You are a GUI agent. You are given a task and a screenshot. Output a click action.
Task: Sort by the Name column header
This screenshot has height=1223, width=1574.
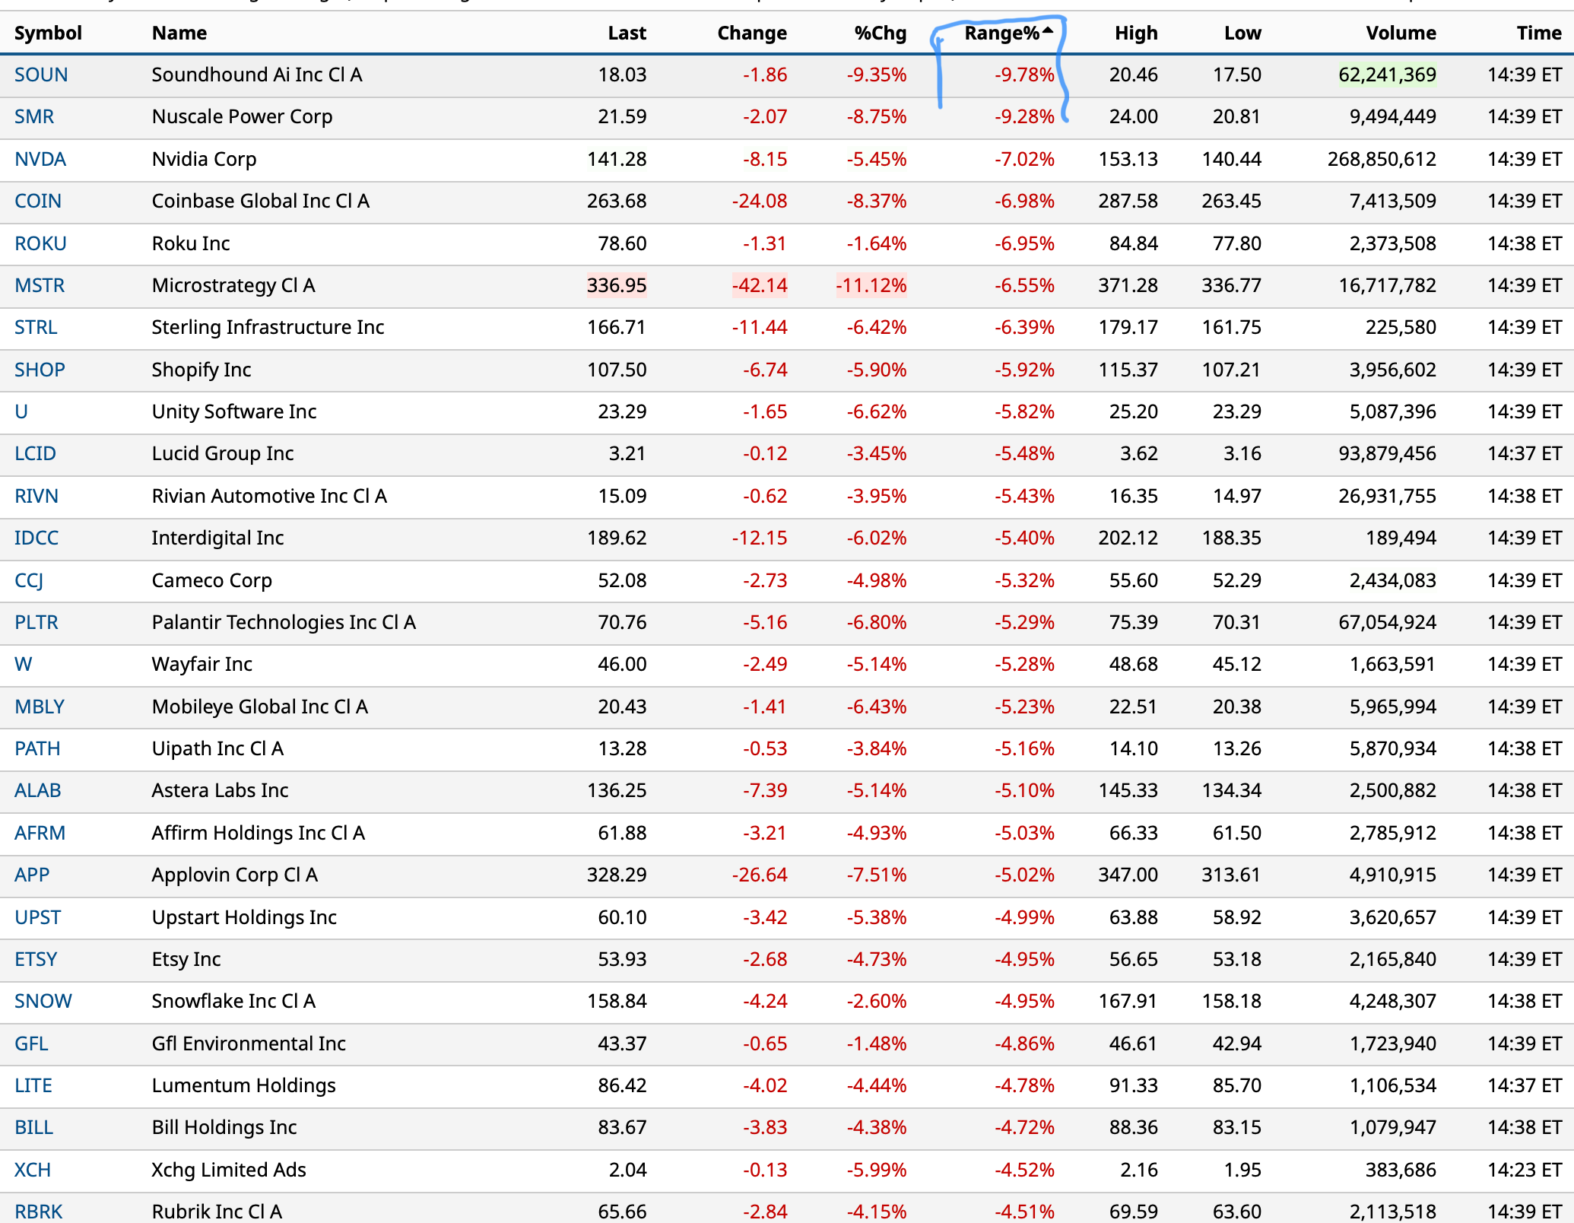(179, 33)
